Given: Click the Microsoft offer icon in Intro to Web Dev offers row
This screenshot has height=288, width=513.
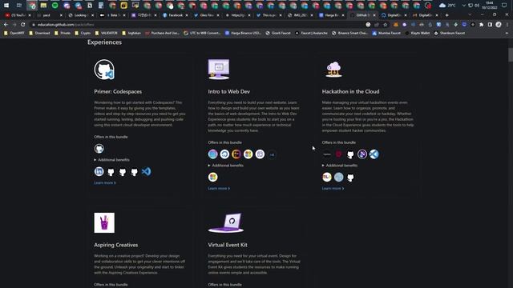Looking at the screenshot, I should 248,154.
